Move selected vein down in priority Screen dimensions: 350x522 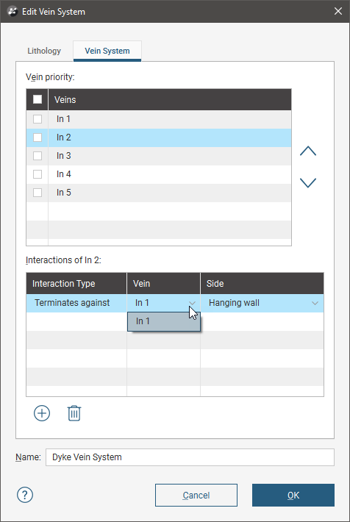[307, 182]
